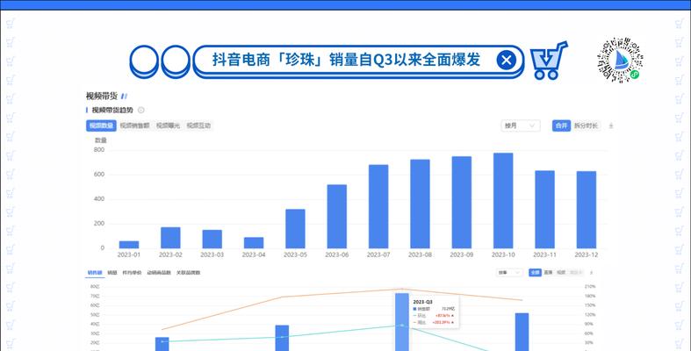Expand the quarterly period dropdown in sales chart
Screen dimensions: 691x351
(509, 273)
